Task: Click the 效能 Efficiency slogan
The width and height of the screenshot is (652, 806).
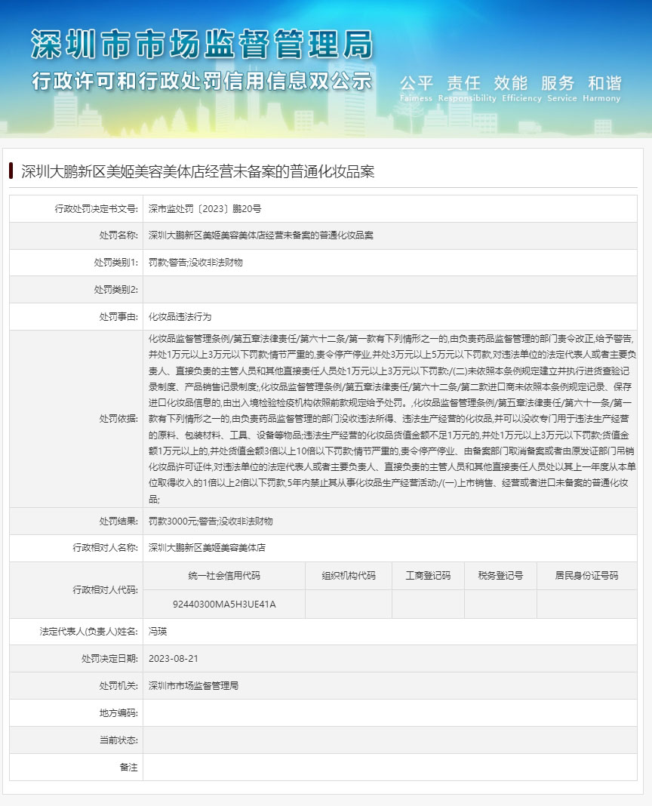Action: pyautogui.click(x=521, y=88)
